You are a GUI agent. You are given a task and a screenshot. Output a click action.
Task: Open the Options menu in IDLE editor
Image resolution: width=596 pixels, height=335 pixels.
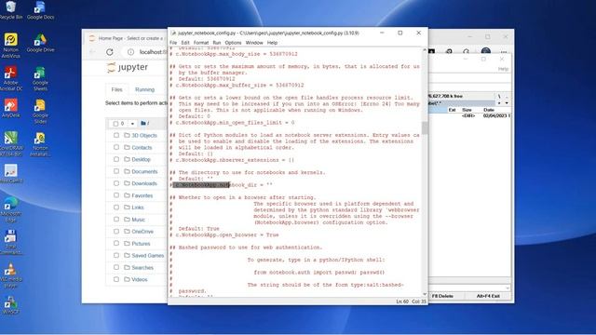pos(233,43)
